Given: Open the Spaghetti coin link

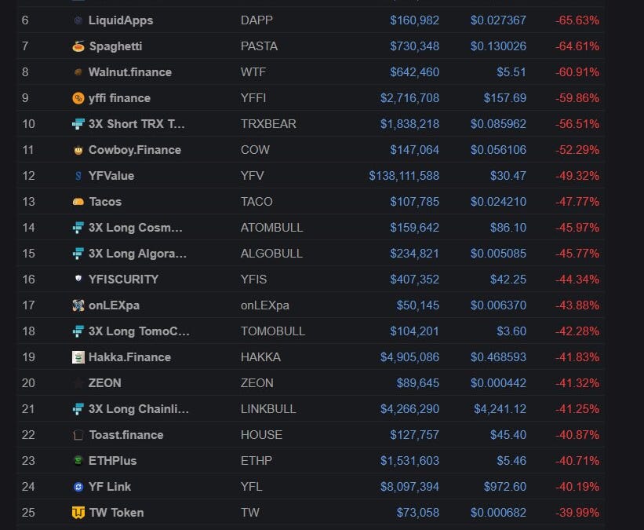Looking at the screenshot, I should (116, 46).
